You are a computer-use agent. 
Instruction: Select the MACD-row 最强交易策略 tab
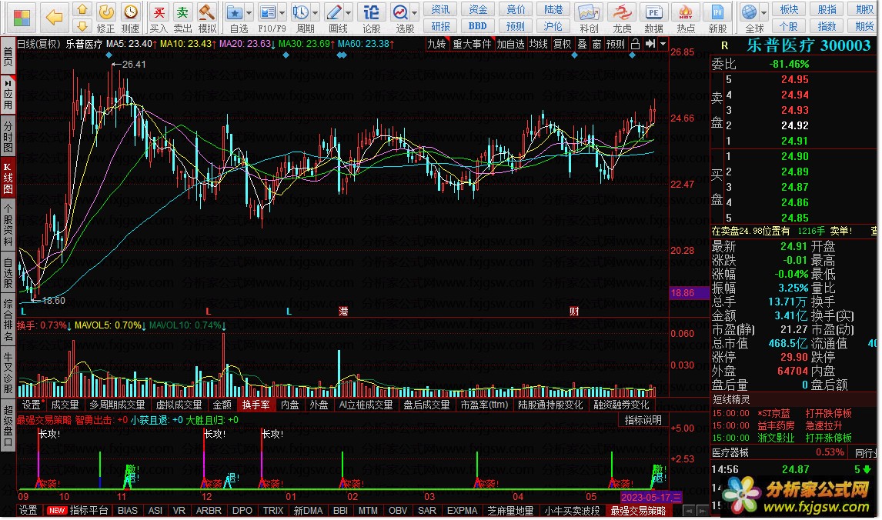[x=639, y=511]
